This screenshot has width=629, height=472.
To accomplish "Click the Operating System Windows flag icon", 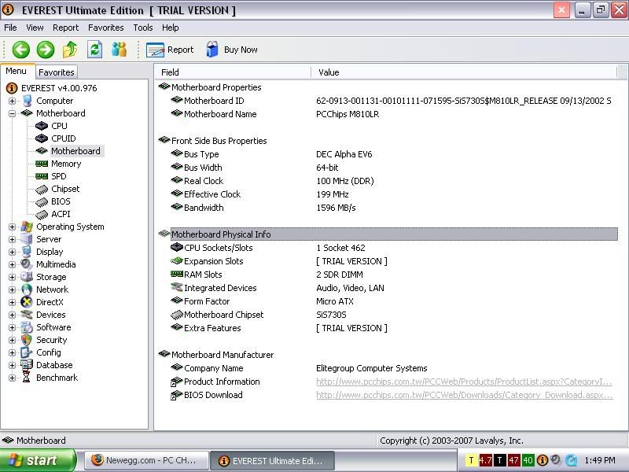I will 27,227.
